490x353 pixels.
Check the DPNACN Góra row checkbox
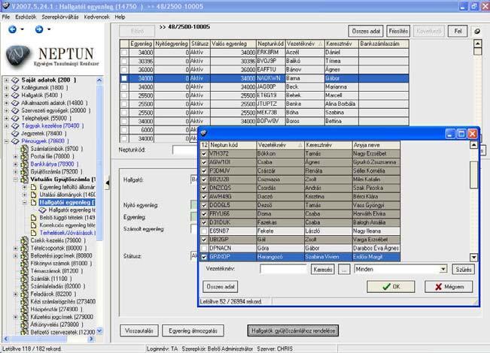(x=204, y=248)
